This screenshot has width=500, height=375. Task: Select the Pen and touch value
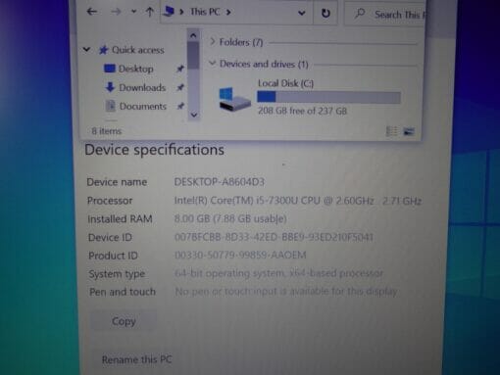(286, 291)
